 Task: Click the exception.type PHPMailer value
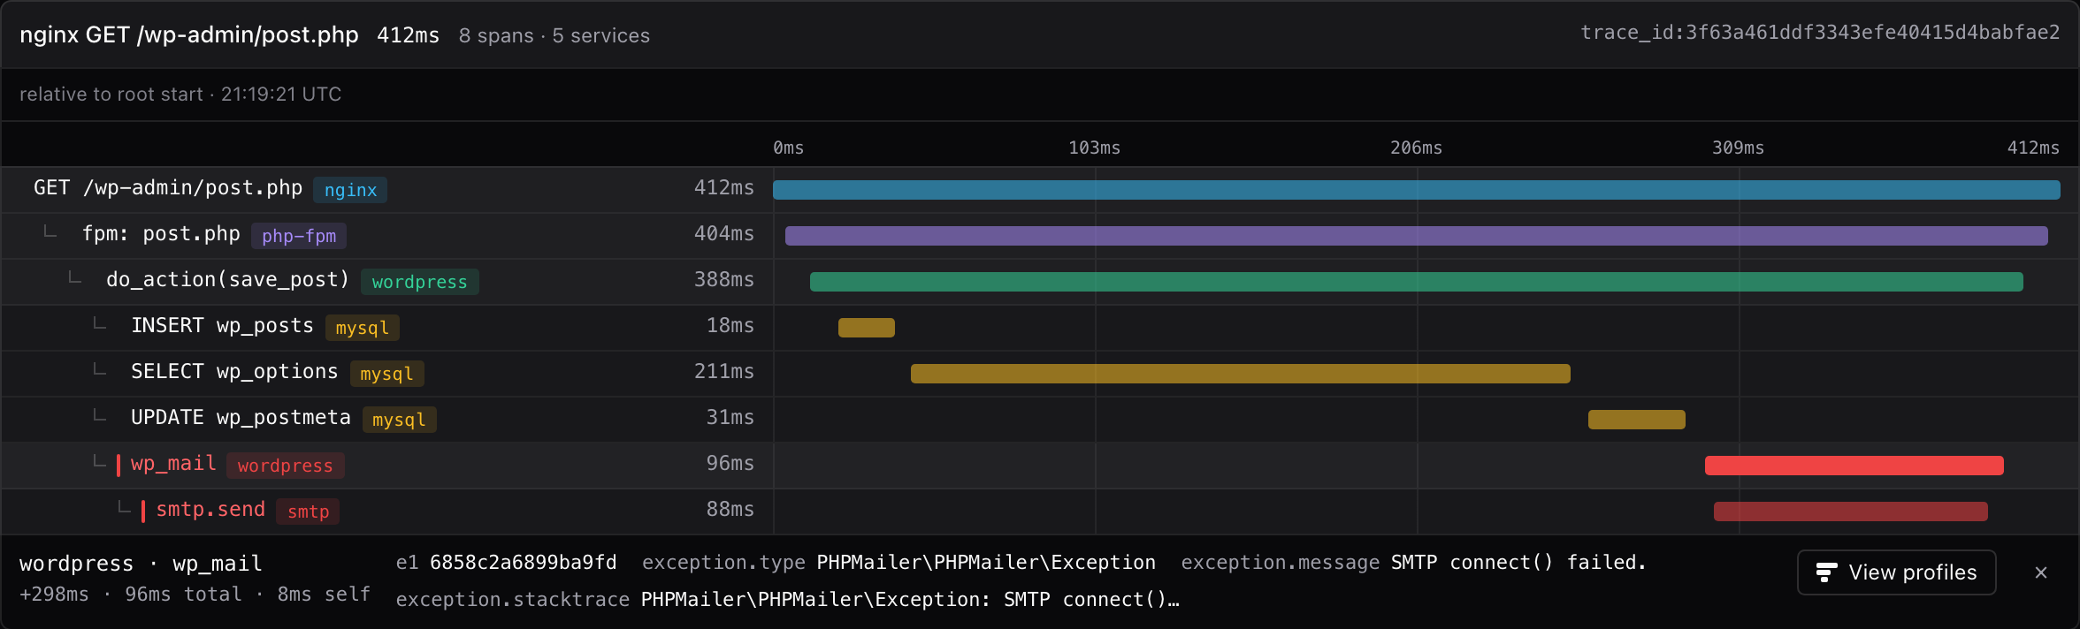pyautogui.click(x=986, y=563)
